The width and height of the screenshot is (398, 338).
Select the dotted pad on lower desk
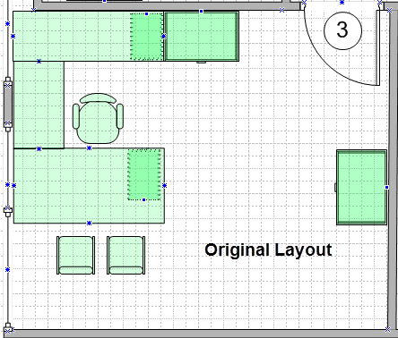click(x=144, y=174)
